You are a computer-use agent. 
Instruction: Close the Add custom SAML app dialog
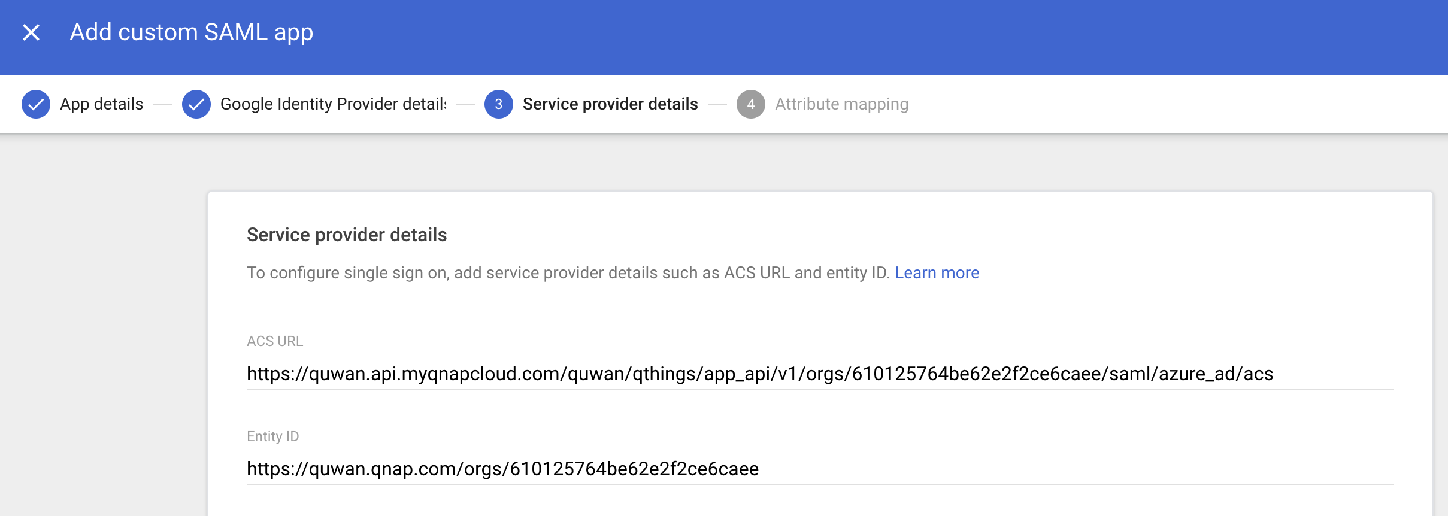(31, 32)
